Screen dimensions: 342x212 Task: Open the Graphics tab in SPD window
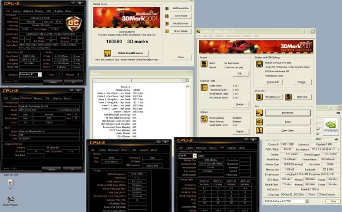point(231,148)
